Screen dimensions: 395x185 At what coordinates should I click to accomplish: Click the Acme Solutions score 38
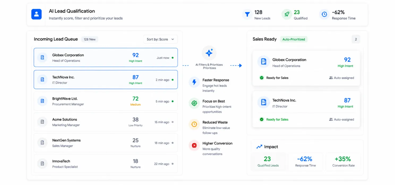tap(135, 119)
